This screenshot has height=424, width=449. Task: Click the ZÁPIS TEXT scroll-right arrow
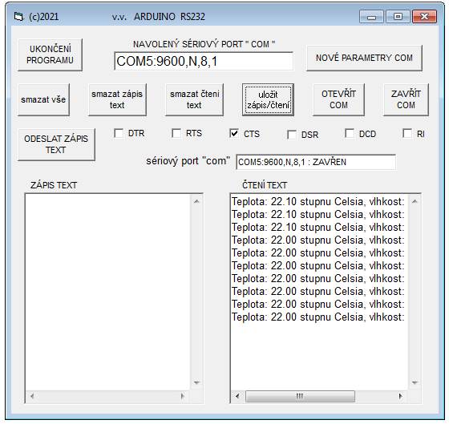183,396
